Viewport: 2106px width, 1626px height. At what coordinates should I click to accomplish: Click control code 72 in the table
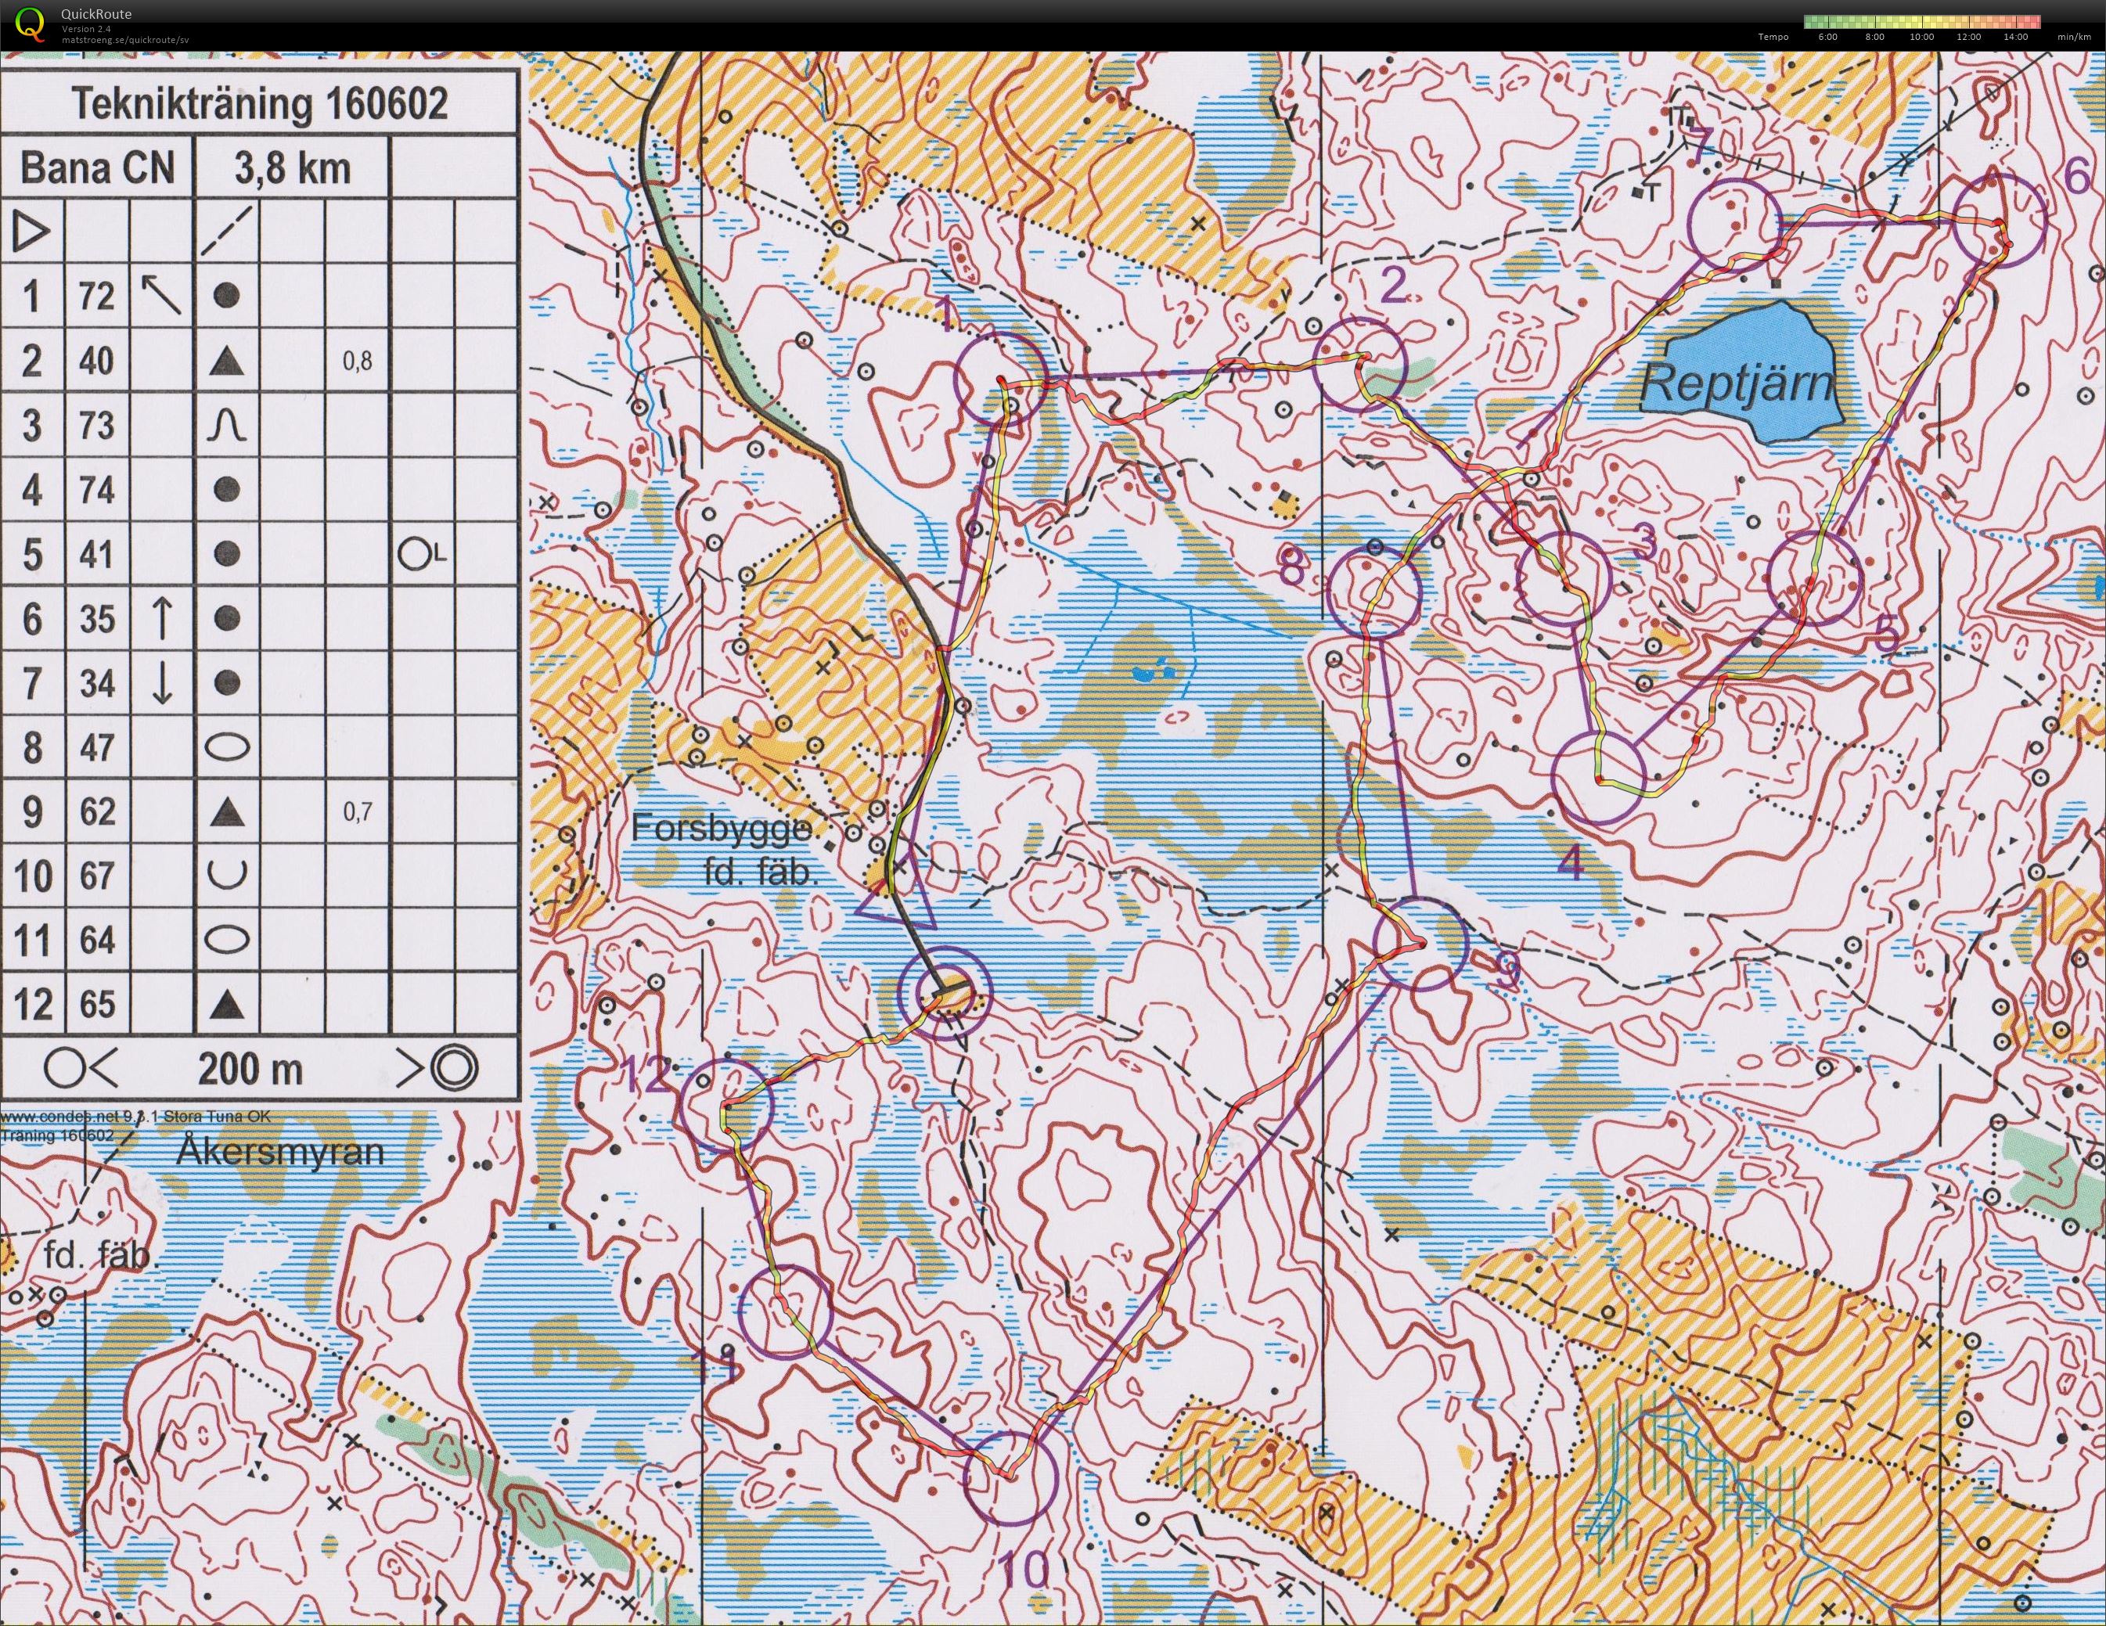click(96, 296)
